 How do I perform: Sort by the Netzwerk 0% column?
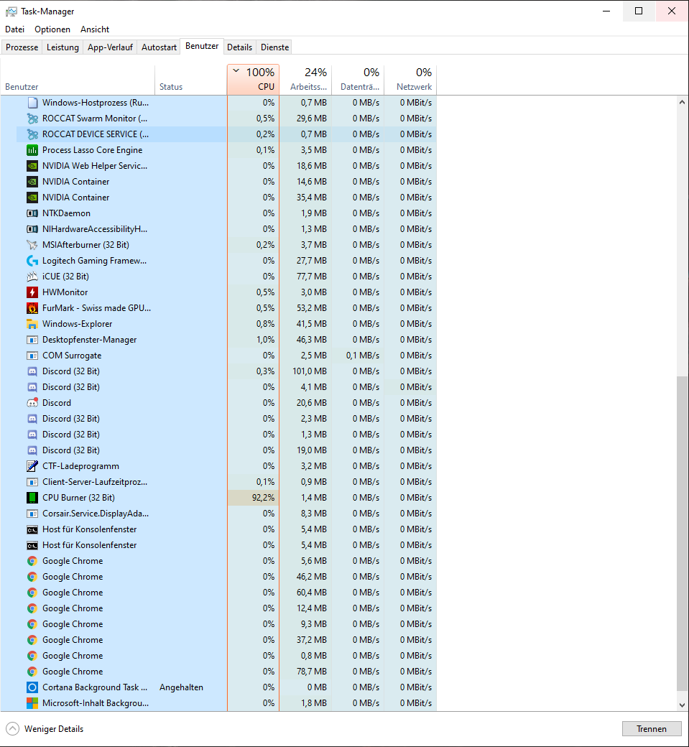410,80
